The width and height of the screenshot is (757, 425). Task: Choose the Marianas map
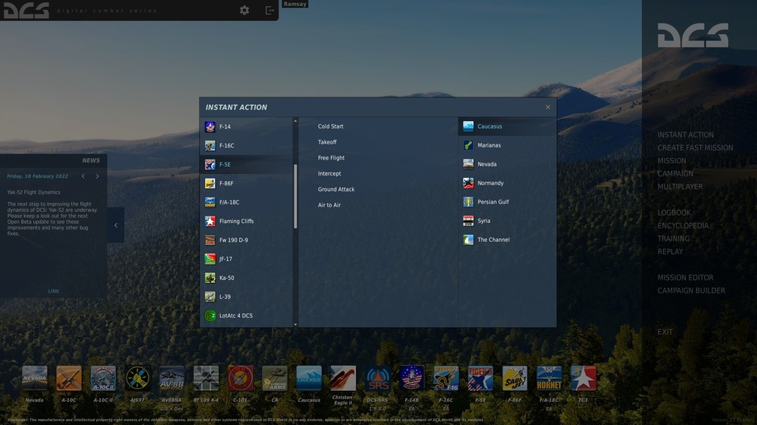pyautogui.click(x=507, y=145)
